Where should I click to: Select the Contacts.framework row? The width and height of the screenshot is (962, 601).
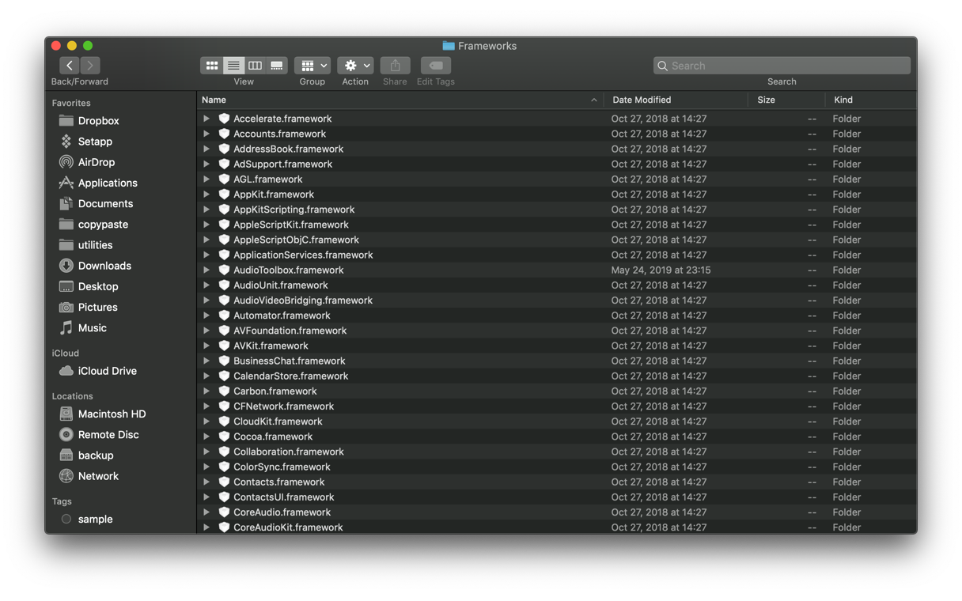tap(557, 482)
